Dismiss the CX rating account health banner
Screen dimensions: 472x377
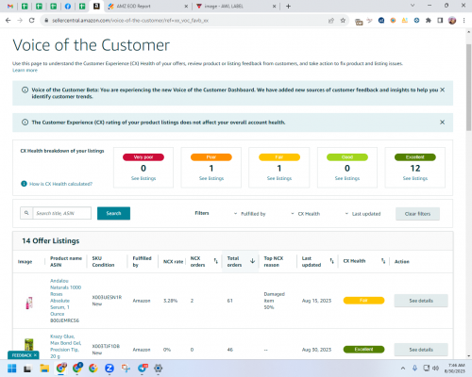click(x=443, y=123)
